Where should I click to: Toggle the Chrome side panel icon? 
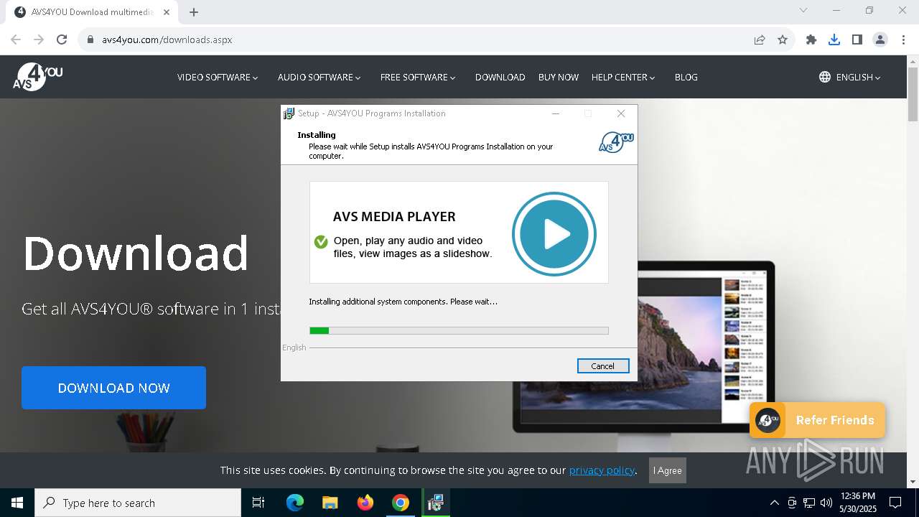click(x=857, y=39)
